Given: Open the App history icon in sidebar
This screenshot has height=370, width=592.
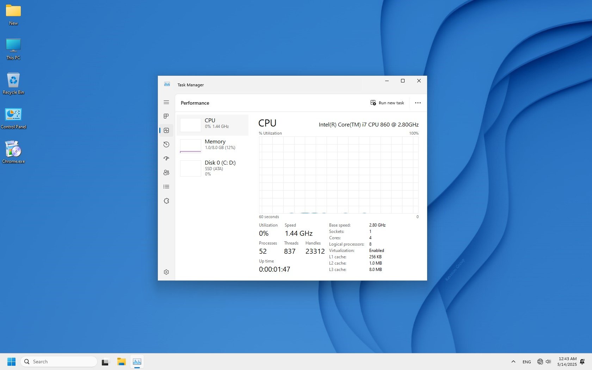Looking at the screenshot, I should (x=166, y=144).
